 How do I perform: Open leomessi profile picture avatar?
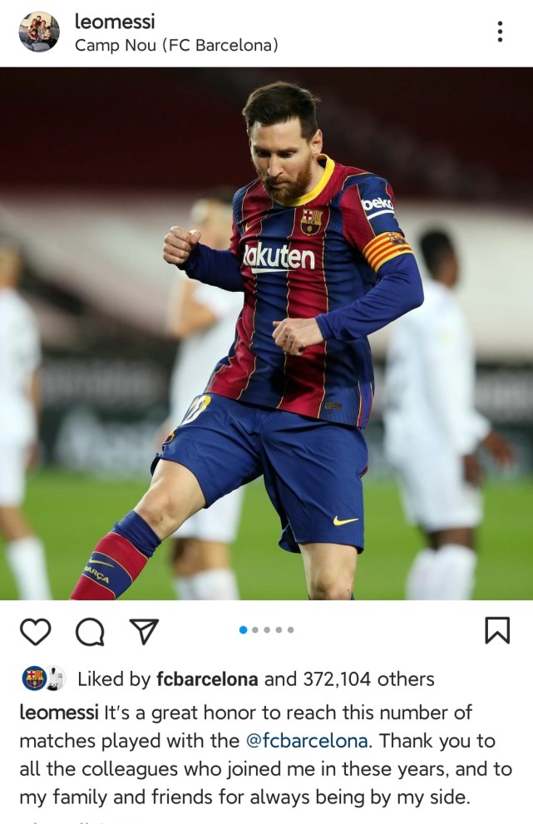(x=39, y=32)
